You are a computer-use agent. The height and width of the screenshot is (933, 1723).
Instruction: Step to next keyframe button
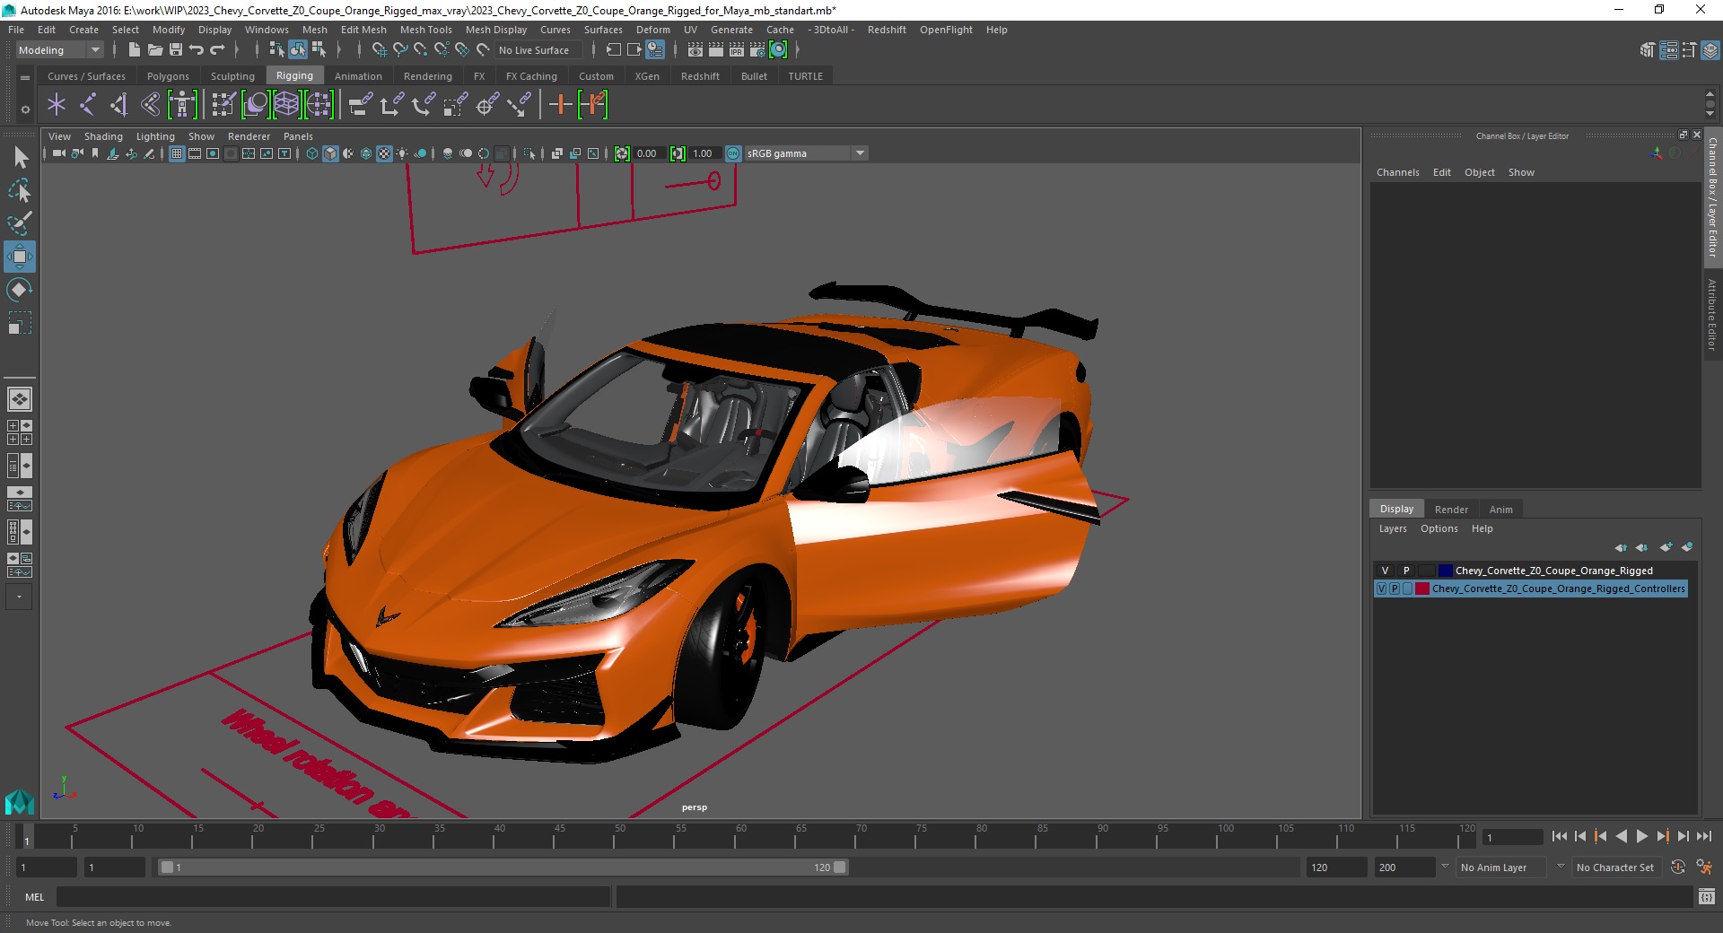point(1663,836)
